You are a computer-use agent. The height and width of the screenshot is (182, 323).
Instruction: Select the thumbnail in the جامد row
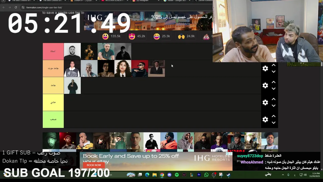(72, 85)
